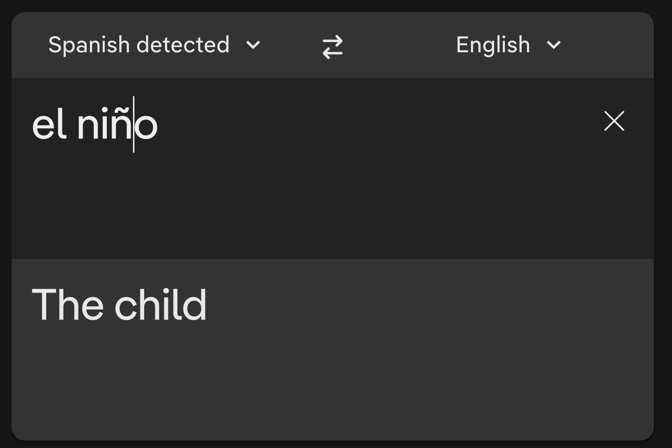
Task: Click the word 'The' in the translation
Action: 68,305
